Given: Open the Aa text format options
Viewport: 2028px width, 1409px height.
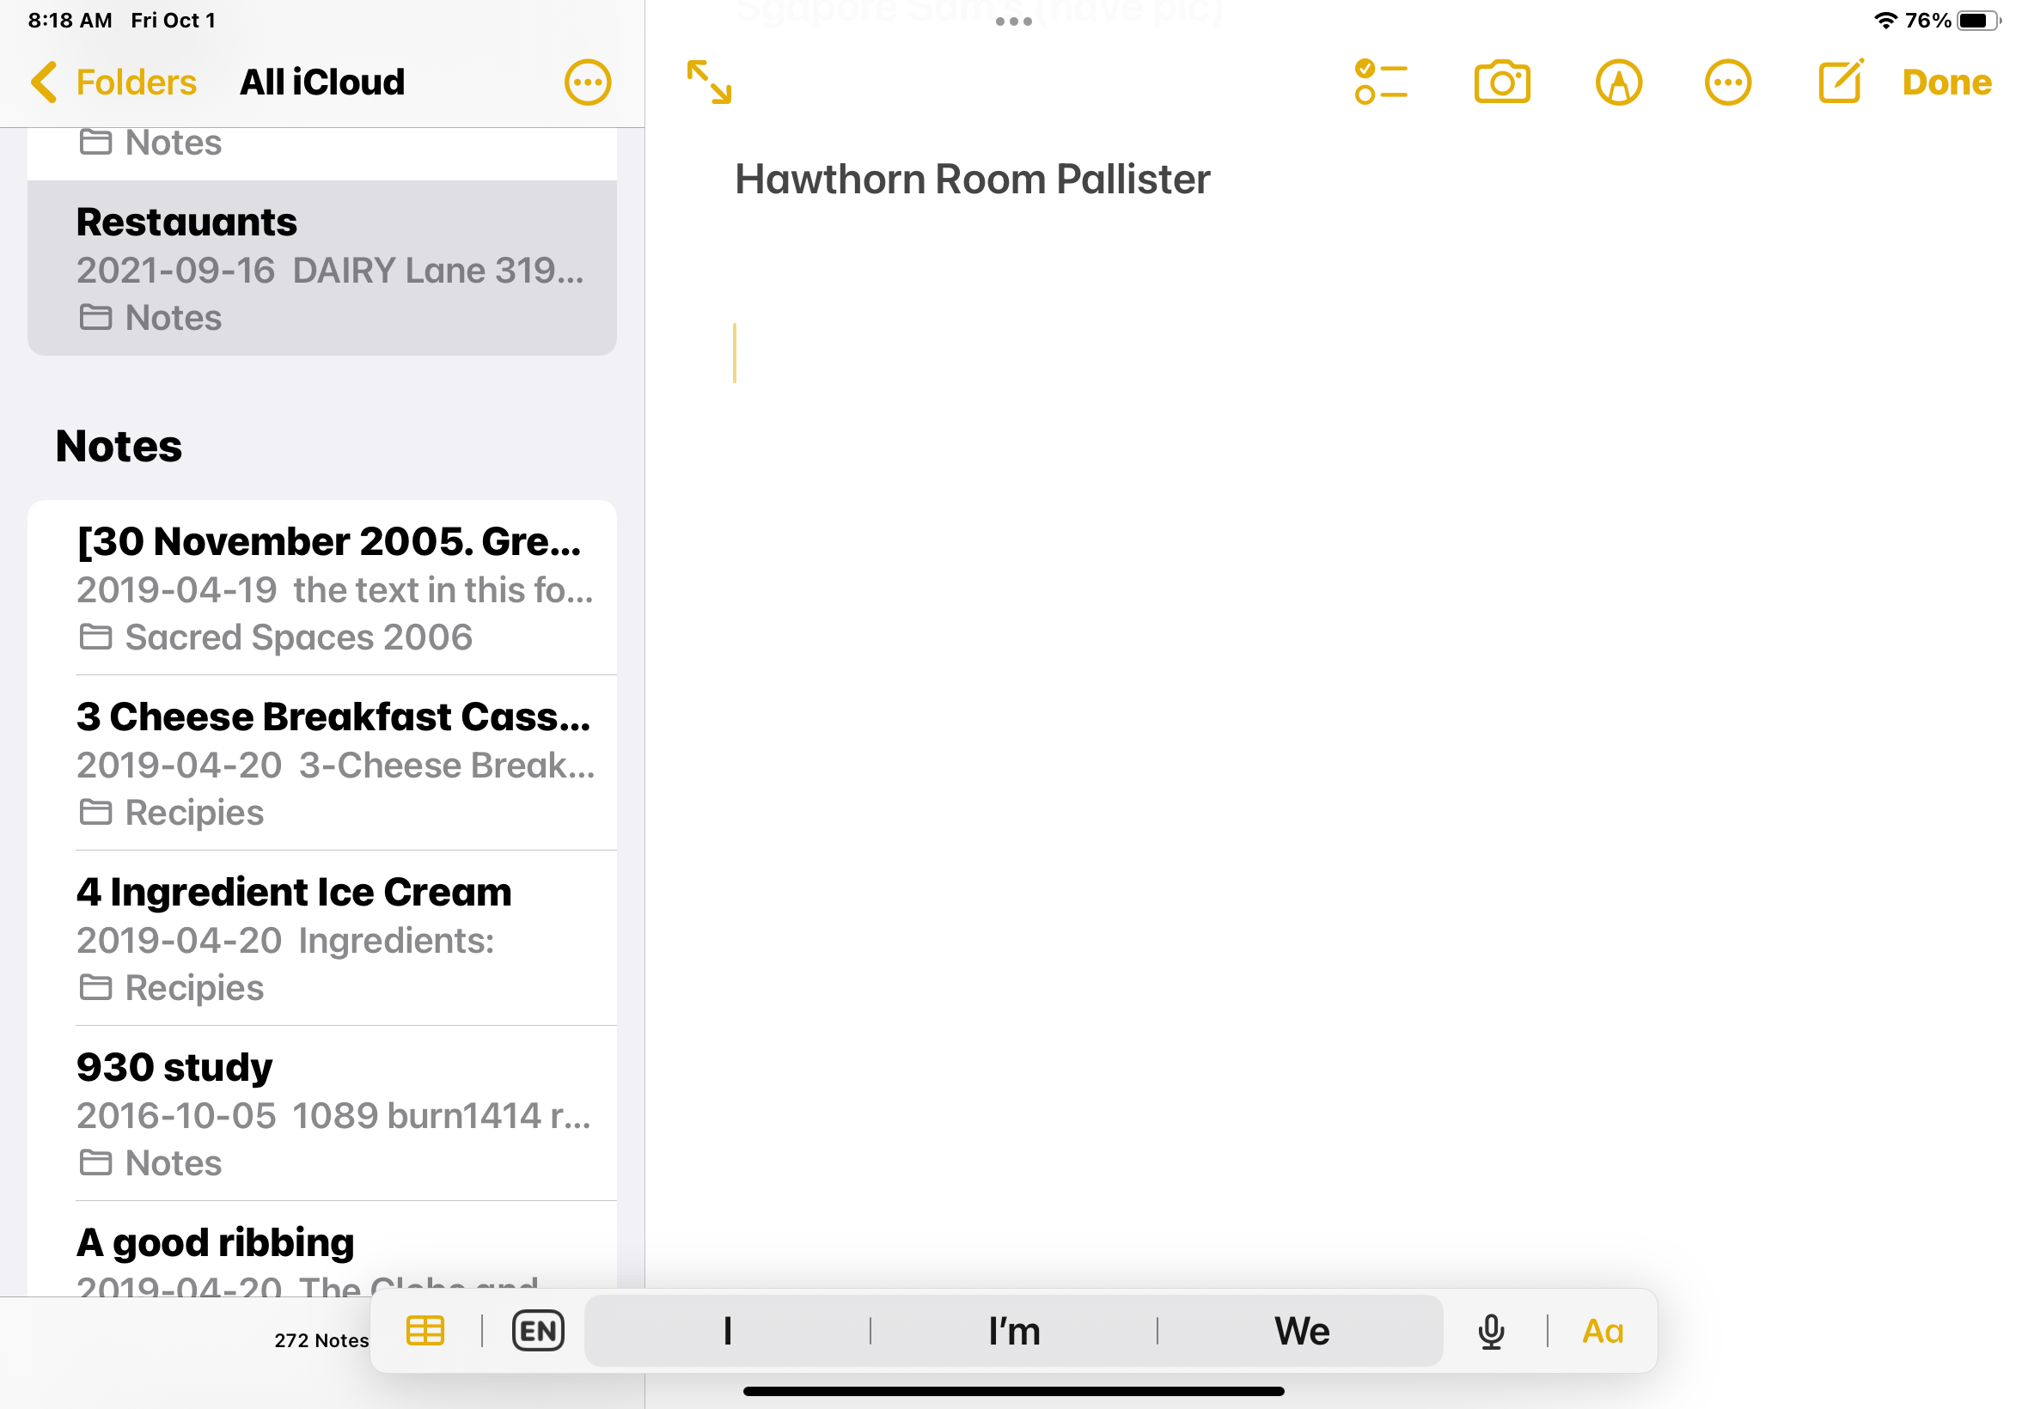Looking at the screenshot, I should coord(1603,1331).
